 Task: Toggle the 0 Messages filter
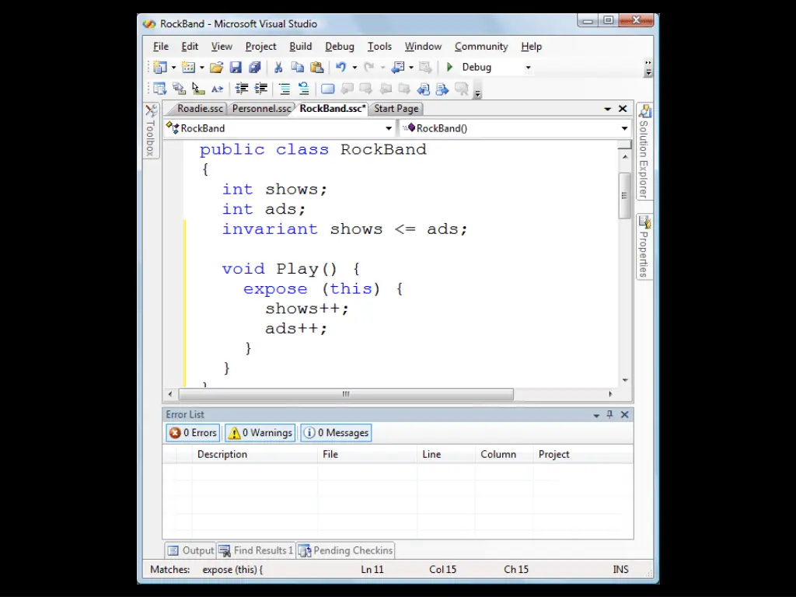[x=336, y=433]
